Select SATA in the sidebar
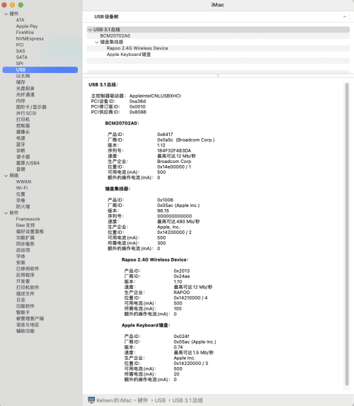354x406 pixels. 21,57
